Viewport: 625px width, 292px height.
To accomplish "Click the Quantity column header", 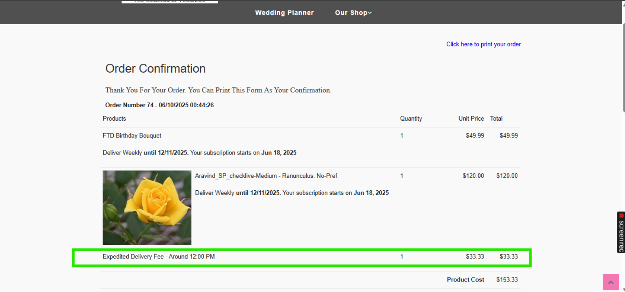I will 411,119.
